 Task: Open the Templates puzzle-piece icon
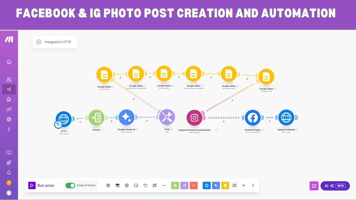click(x=9, y=99)
